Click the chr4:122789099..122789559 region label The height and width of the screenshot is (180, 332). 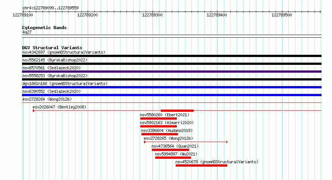pyautogui.click(x=50, y=8)
